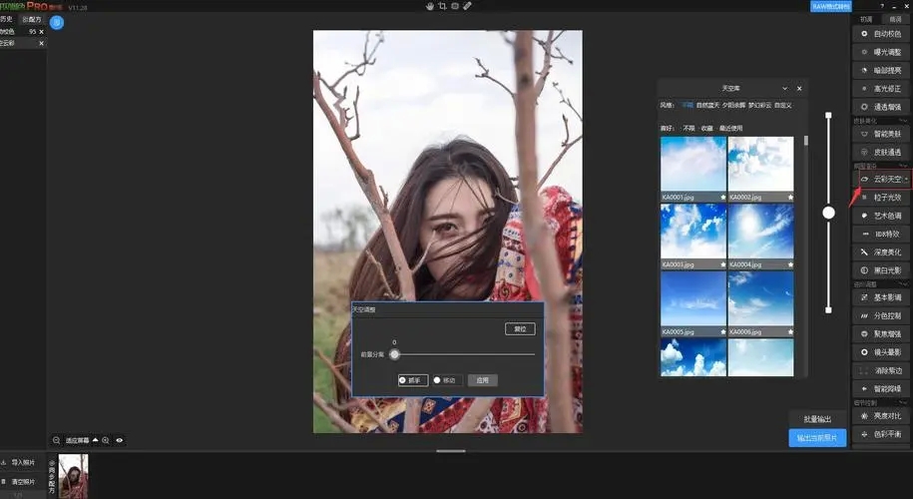Click the sky library vertical scrollbar
This screenshot has height=499, width=913.
[806, 141]
